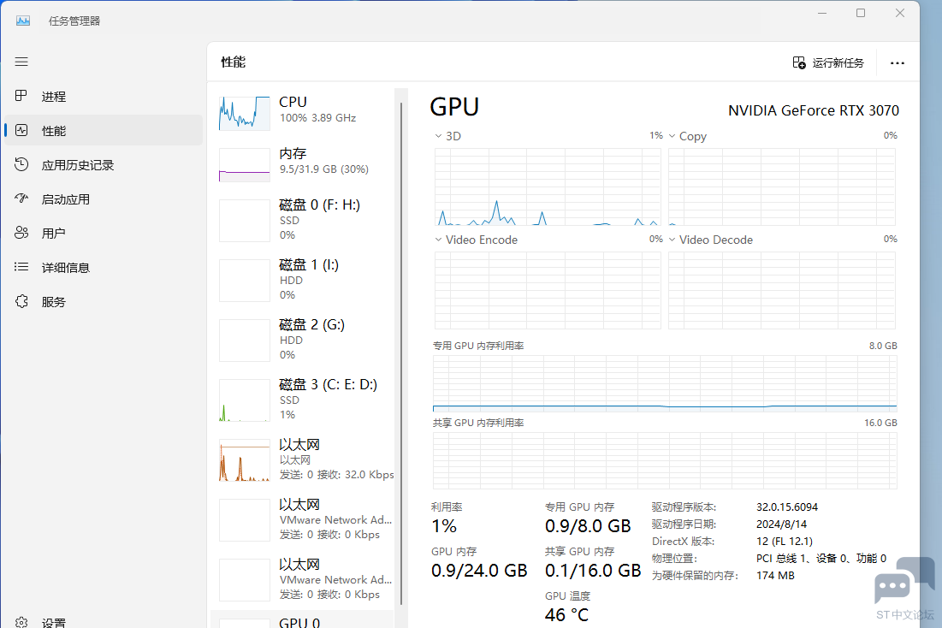This screenshot has height=628, width=942.
Task: Select 磁盘 1 (I:) thumbnail
Action: point(245,281)
